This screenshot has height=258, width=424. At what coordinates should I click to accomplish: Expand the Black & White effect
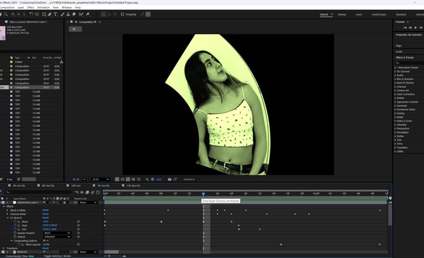click(8, 210)
